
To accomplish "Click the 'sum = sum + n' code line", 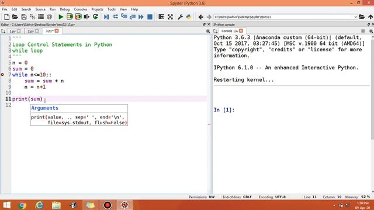I will [44, 81].
